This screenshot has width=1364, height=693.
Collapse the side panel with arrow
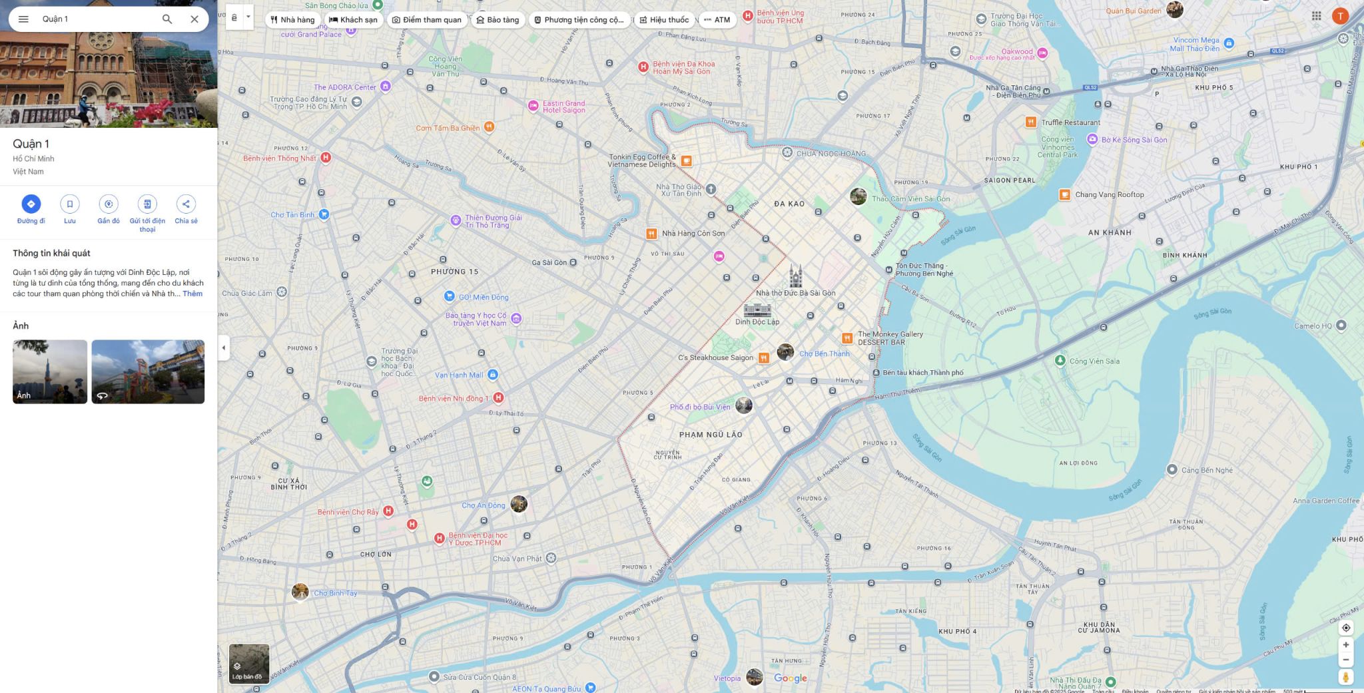pyautogui.click(x=224, y=347)
